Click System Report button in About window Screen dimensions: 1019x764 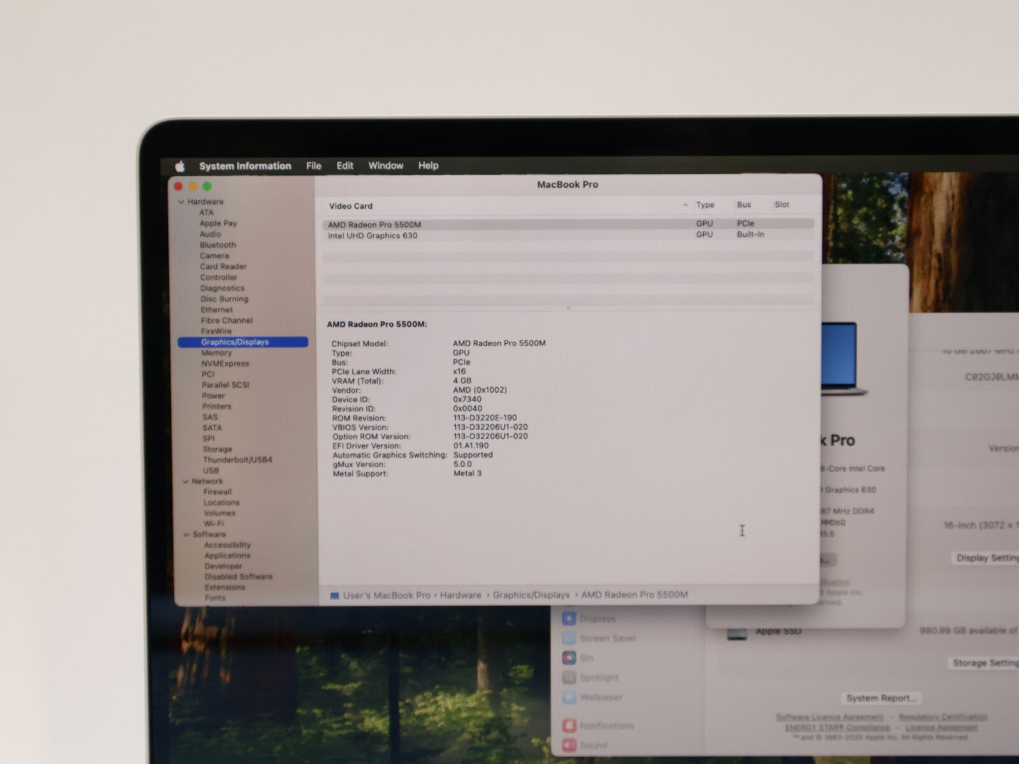(x=881, y=698)
